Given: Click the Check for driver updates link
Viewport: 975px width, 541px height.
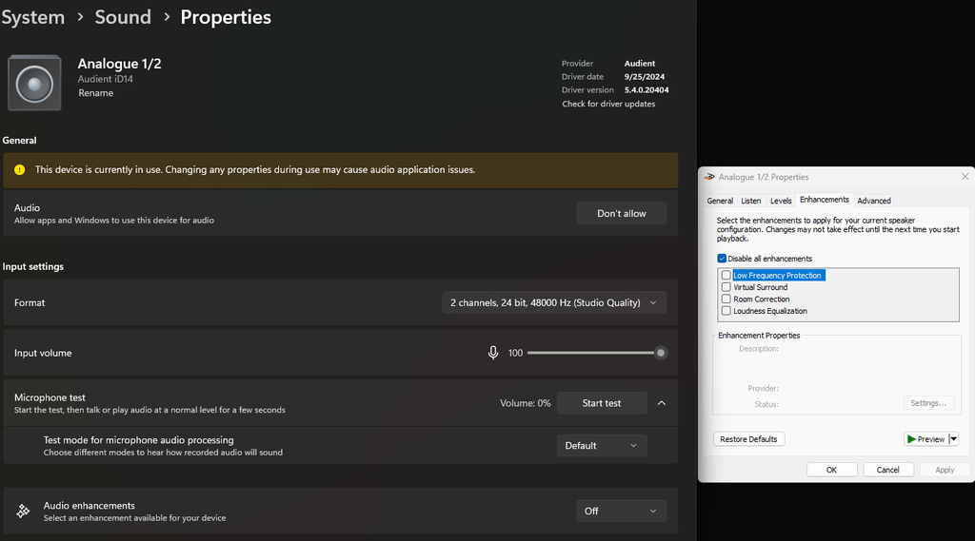Looking at the screenshot, I should pos(608,104).
